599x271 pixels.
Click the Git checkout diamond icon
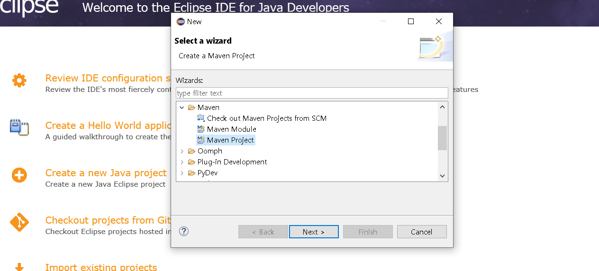pyautogui.click(x=19, y=222)
